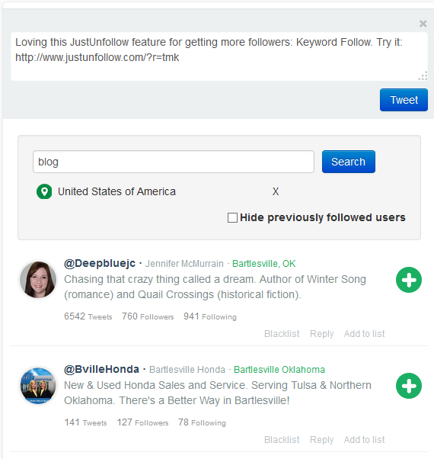Screen dimensions: 434x459
Task: Open the @BvilleHonda handle link
Action: (x=101, y=370)
